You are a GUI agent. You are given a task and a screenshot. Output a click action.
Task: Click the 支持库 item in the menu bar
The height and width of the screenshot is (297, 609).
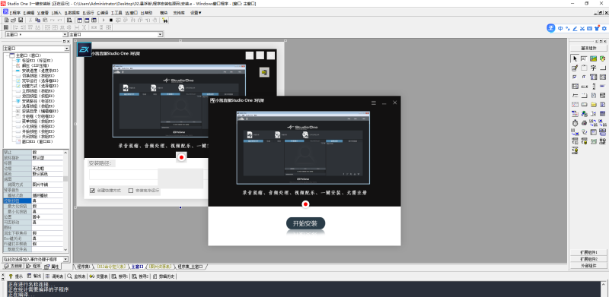179,13
